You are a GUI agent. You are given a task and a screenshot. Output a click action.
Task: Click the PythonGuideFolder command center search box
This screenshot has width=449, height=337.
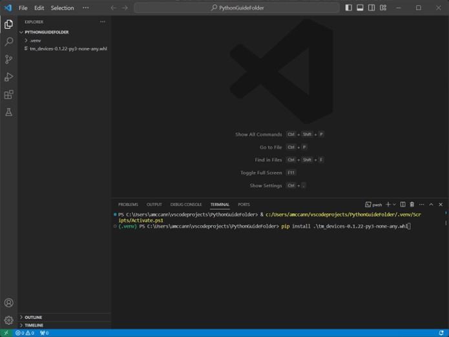[x=237, y=8]
